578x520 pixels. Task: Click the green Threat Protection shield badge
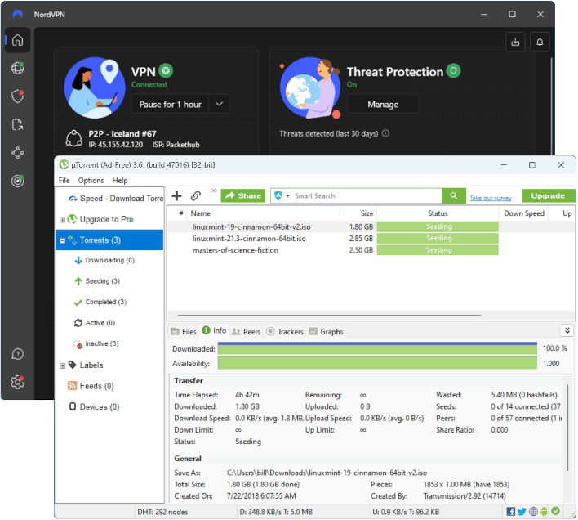point(453,70)
